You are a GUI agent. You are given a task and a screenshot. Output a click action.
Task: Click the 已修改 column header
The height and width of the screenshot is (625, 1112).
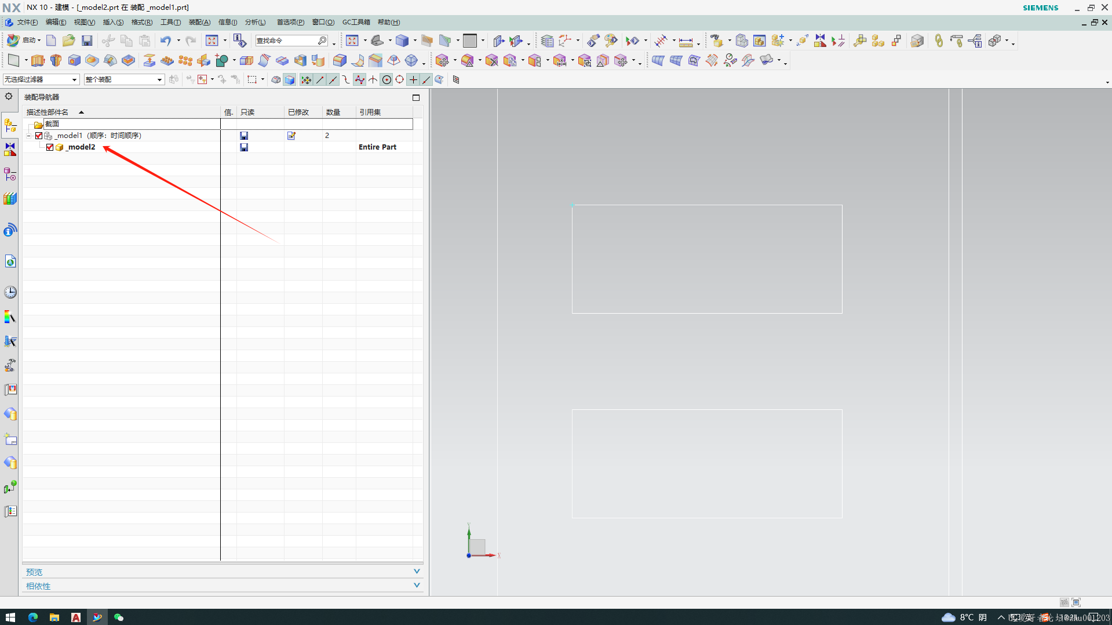click(303, 112)
